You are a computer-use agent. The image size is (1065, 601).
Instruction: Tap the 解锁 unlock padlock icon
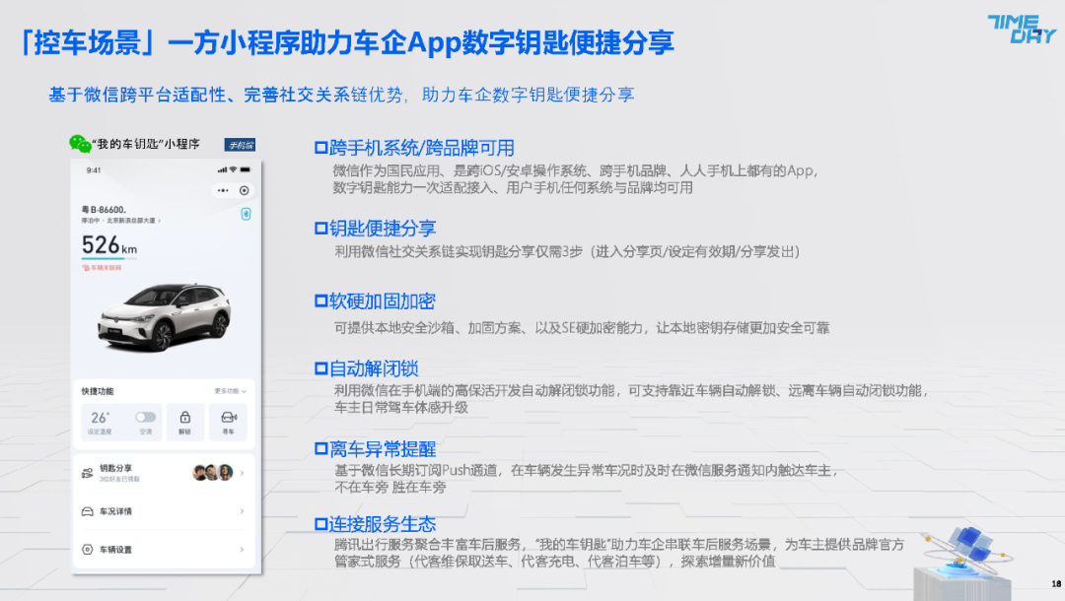185,418
